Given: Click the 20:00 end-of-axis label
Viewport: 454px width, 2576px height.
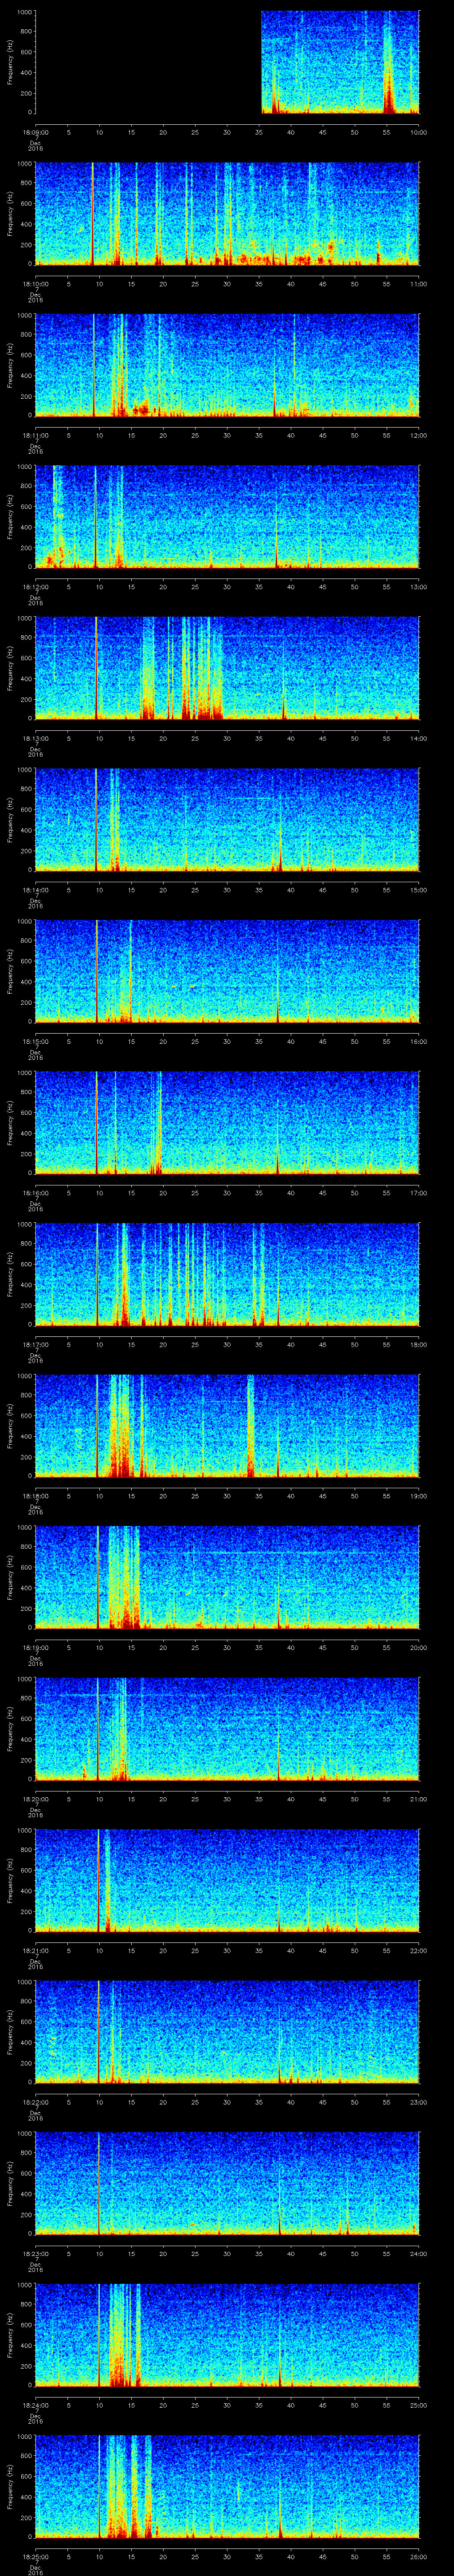Looking at the screenshot, I should tap(418, 1647).
